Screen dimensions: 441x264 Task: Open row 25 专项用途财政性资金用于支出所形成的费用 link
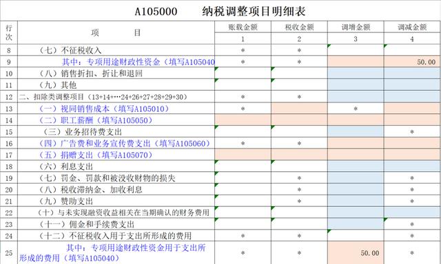pos(112,253)
